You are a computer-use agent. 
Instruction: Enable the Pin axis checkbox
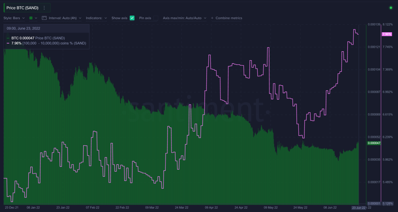click(155, 18)
